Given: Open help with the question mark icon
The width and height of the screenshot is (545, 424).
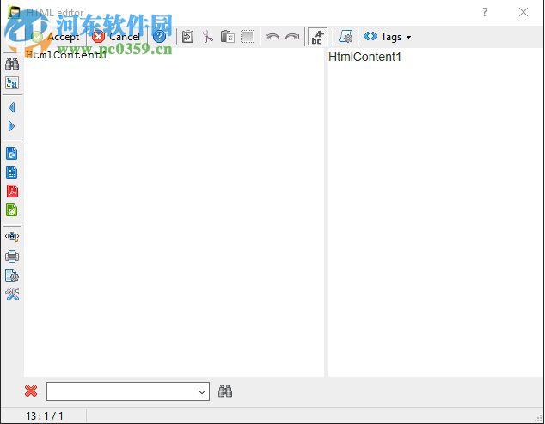Looking at the screenshot, I should tap(159, 37).
